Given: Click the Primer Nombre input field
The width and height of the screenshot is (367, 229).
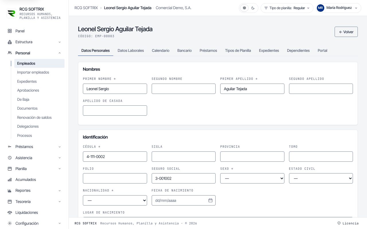Looking at the screenshot, I should click(x=115, y=89).
